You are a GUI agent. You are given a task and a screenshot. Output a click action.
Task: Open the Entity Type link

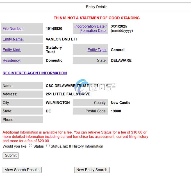tap(97, 50)
